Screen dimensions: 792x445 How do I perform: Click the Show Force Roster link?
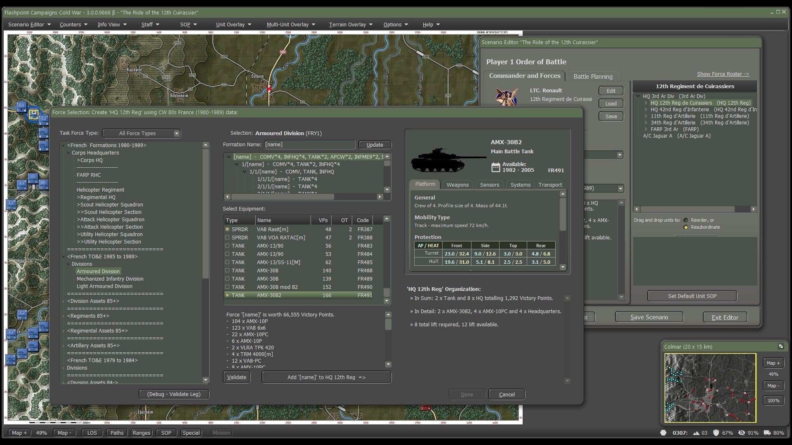click(723, 74)
